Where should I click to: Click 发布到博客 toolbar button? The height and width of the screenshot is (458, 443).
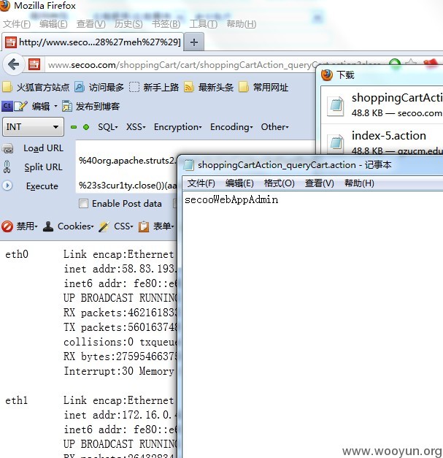coord(91,107)
